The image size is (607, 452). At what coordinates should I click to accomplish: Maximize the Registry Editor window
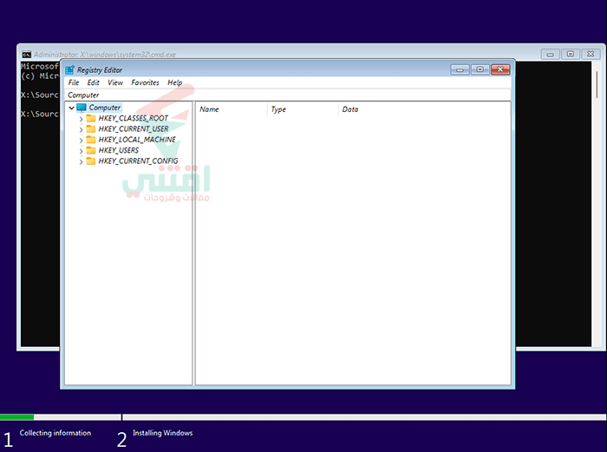480,69
